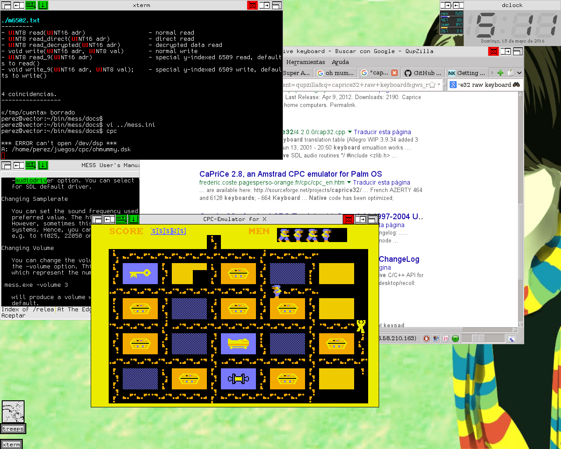Click the scroll-right arrow of horizontal scrollbar
The width and height of the screenshot is (561, 449).
click(515, 330)
